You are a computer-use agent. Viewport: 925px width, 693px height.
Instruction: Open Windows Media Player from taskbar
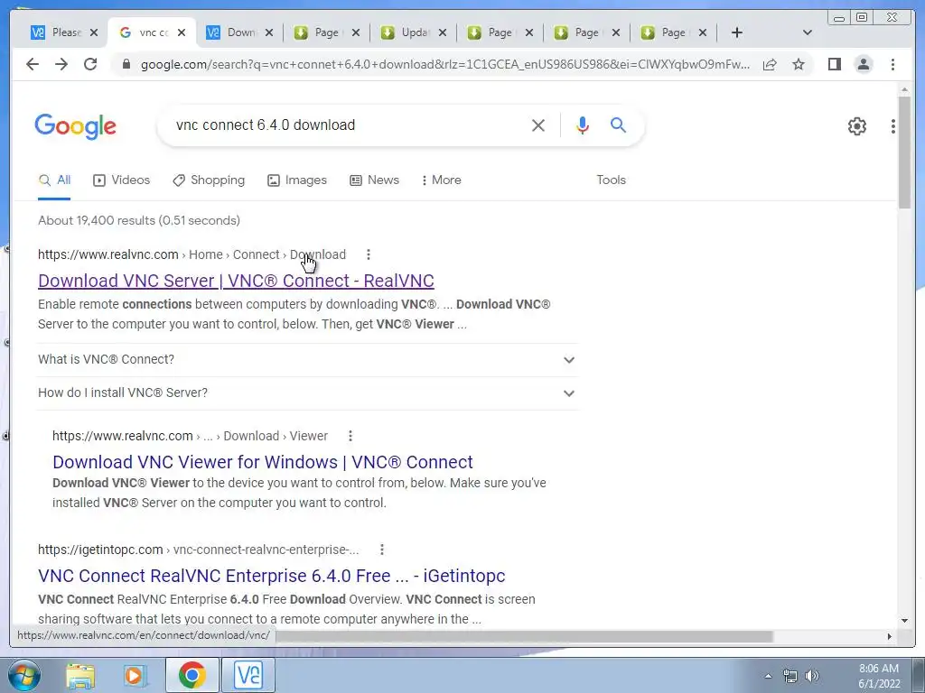(x=135, y=675)
